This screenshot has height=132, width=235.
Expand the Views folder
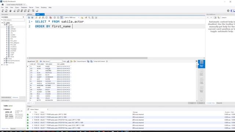tap(4, 59)
